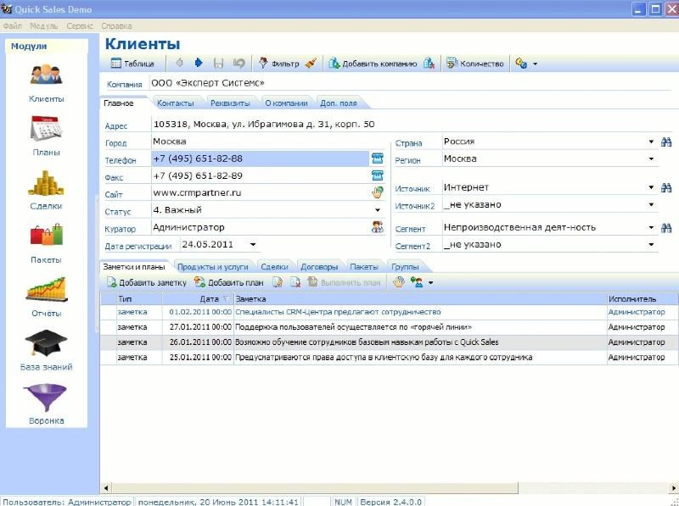Click the Фильтр brush cleanup icon

(x=312, y=63)
